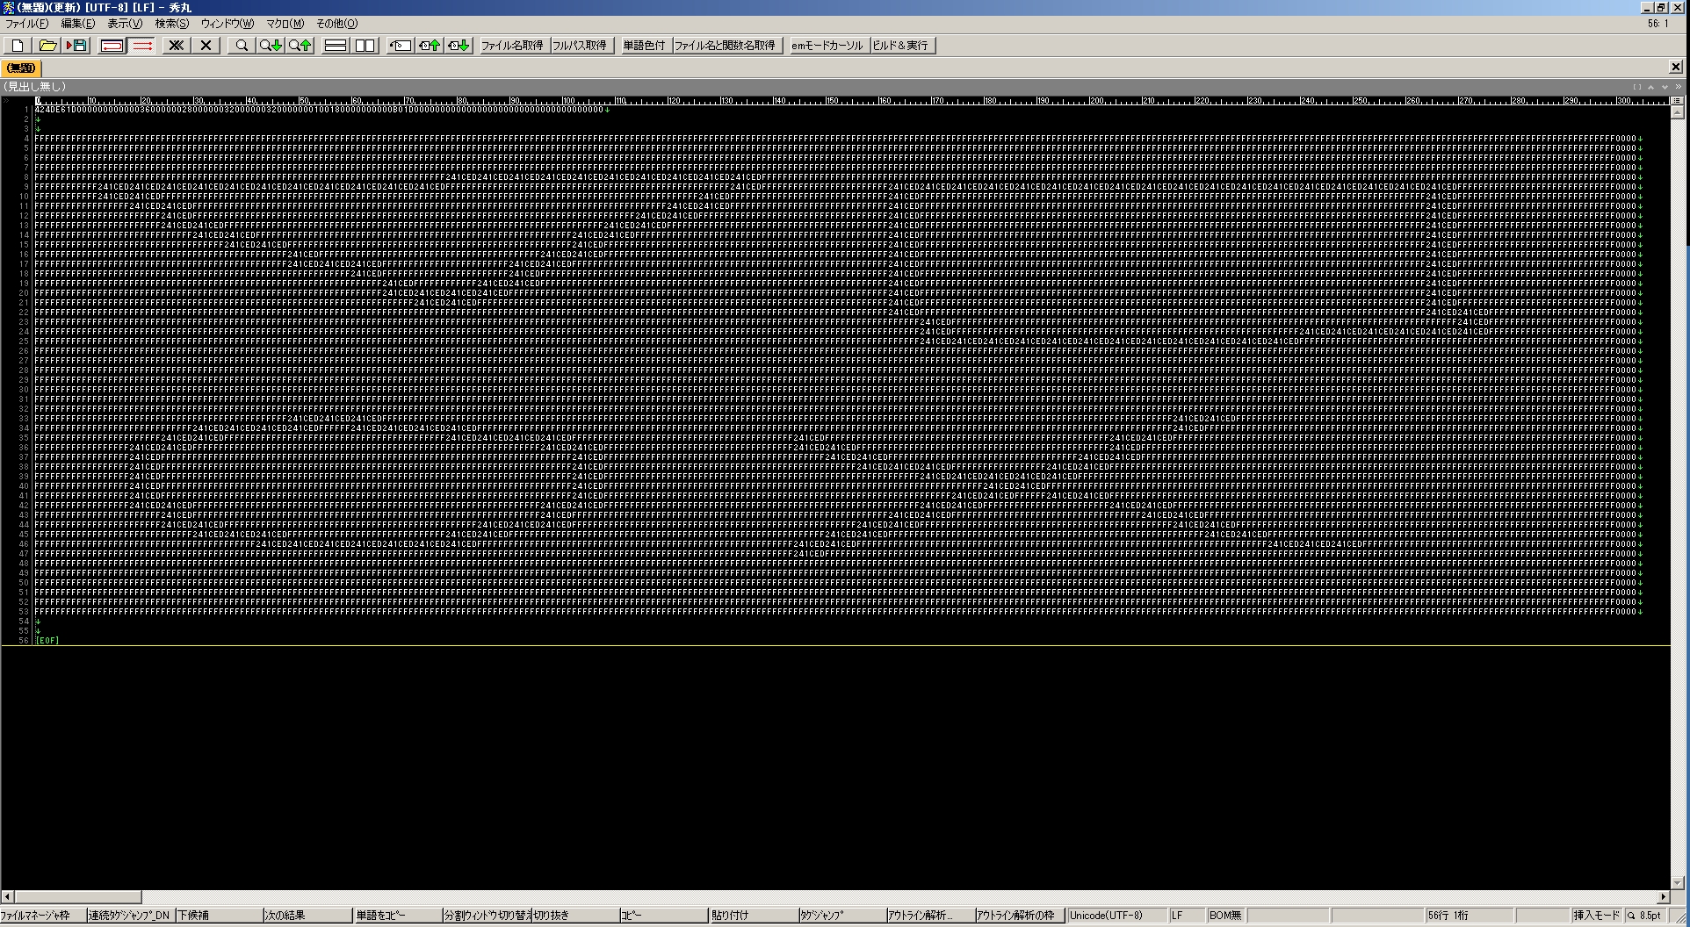Click 次の結果 in the function bar
This screenshot has height=927, width=1690.
pyautogui.click(x=309, y=916)
